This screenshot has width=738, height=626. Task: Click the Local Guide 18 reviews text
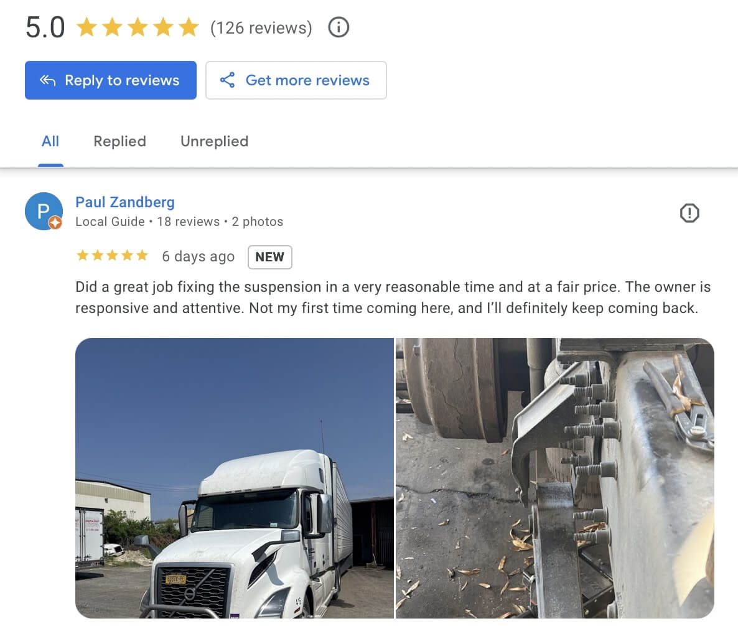tap(147, 222)
